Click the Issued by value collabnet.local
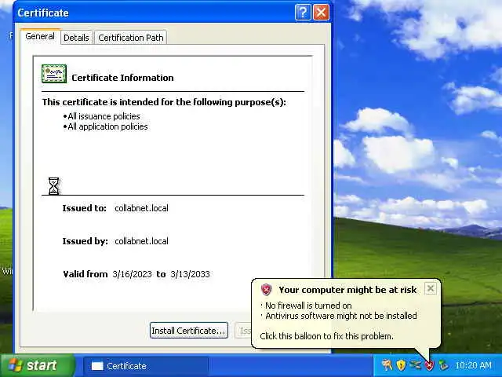 141,241
